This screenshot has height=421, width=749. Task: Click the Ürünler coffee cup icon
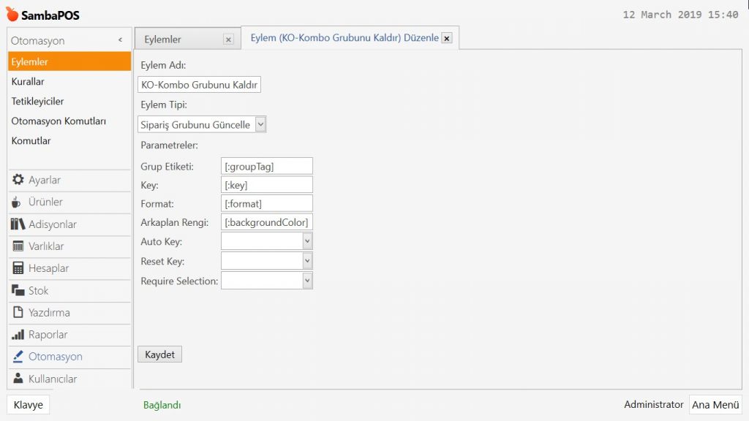coord(18,202)
